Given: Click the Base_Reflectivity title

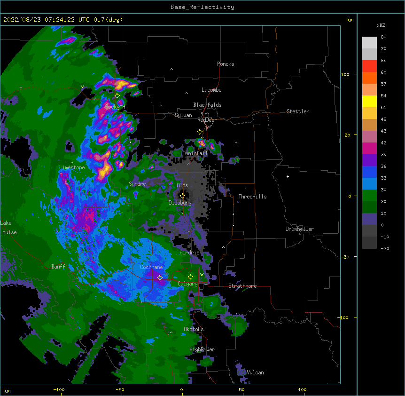Looking at the screenshot, I should [x=202, y=7].
